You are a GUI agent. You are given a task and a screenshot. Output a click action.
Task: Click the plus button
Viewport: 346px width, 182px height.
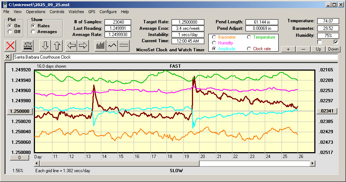point(288,49)
